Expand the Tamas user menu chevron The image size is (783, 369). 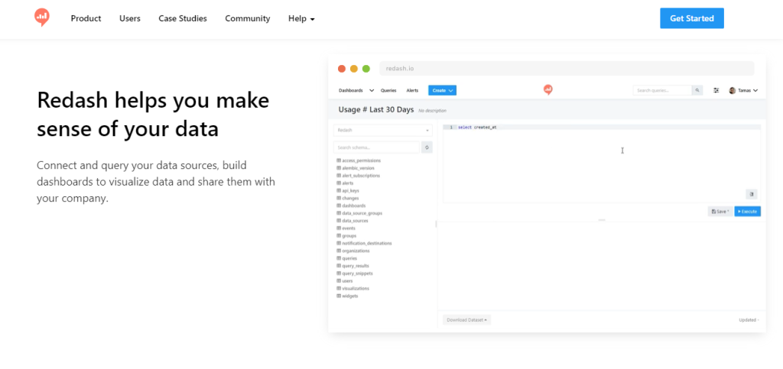(755, 91)
